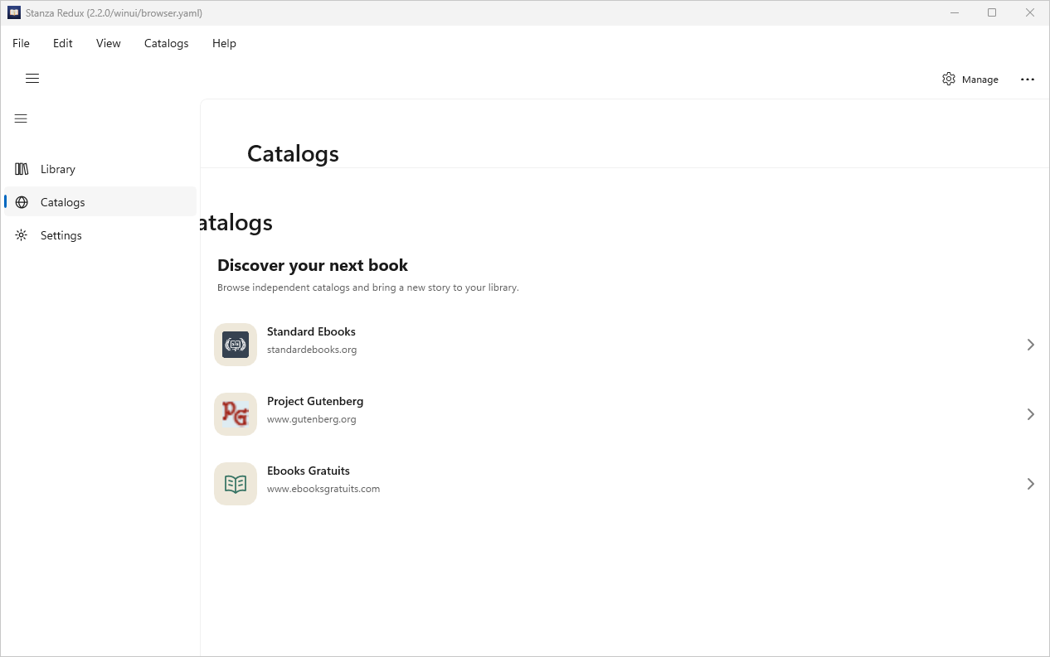Click the Manage button label
The height and width of the screenshot is (657, 1050).
tap(980, 80)
